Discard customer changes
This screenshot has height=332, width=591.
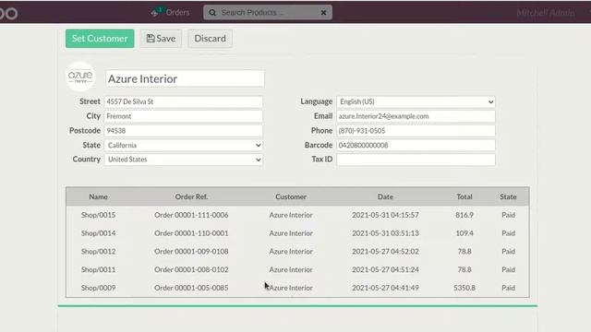pos(210,39)
